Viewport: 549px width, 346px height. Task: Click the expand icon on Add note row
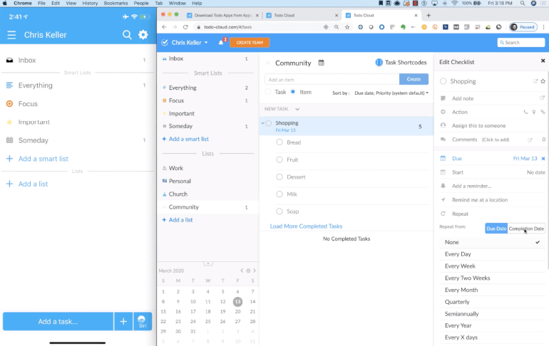(x=542, y=98)
